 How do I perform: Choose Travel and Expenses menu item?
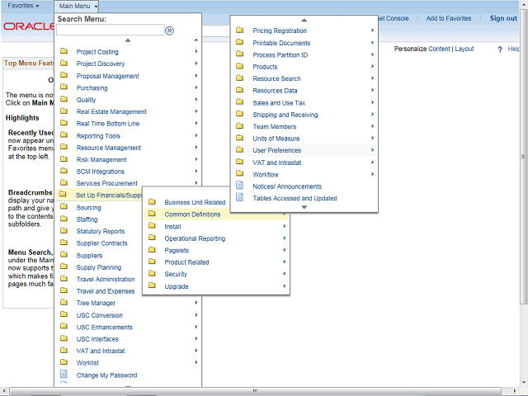106,291
